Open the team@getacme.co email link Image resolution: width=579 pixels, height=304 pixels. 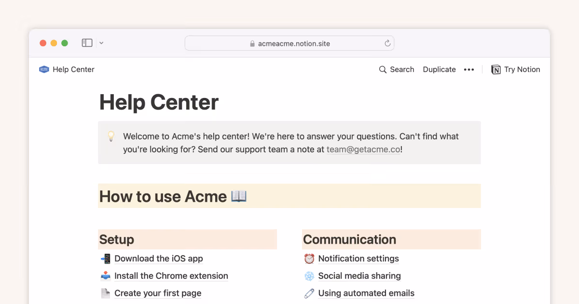coord(363,149)
